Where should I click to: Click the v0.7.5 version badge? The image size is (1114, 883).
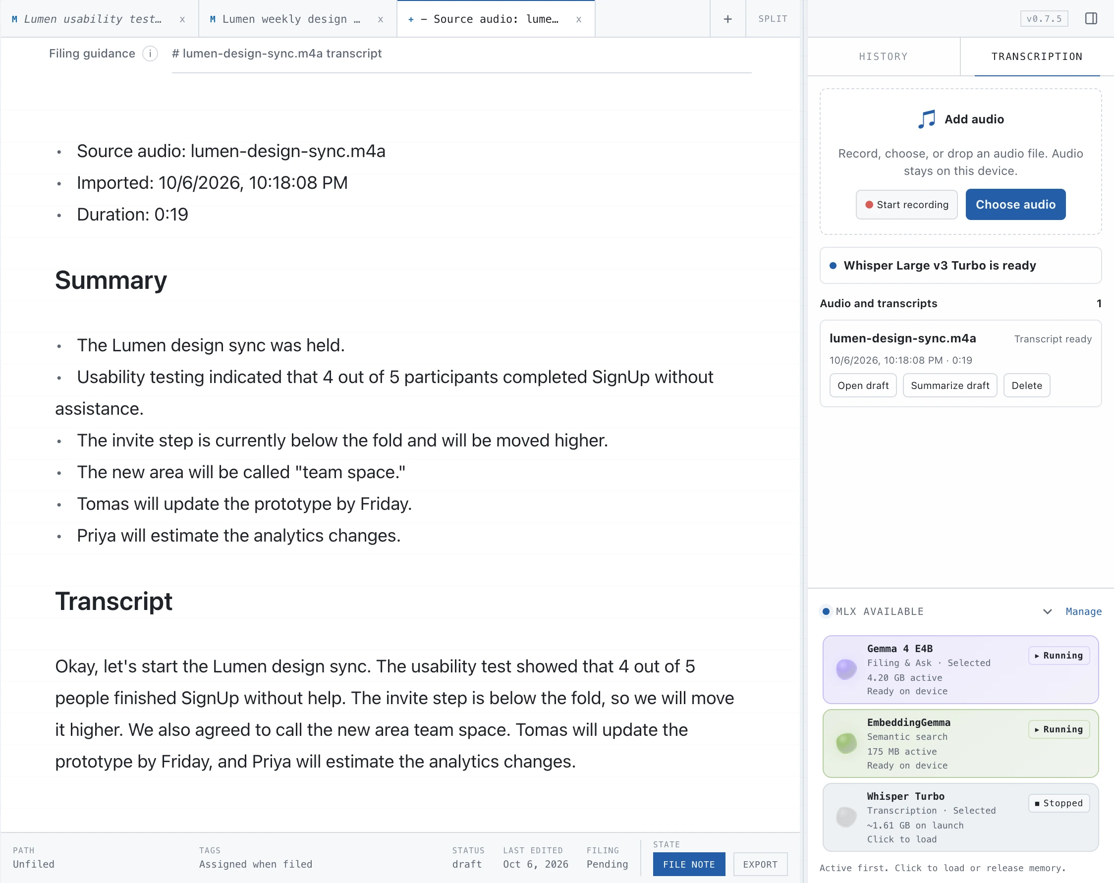1044,19
